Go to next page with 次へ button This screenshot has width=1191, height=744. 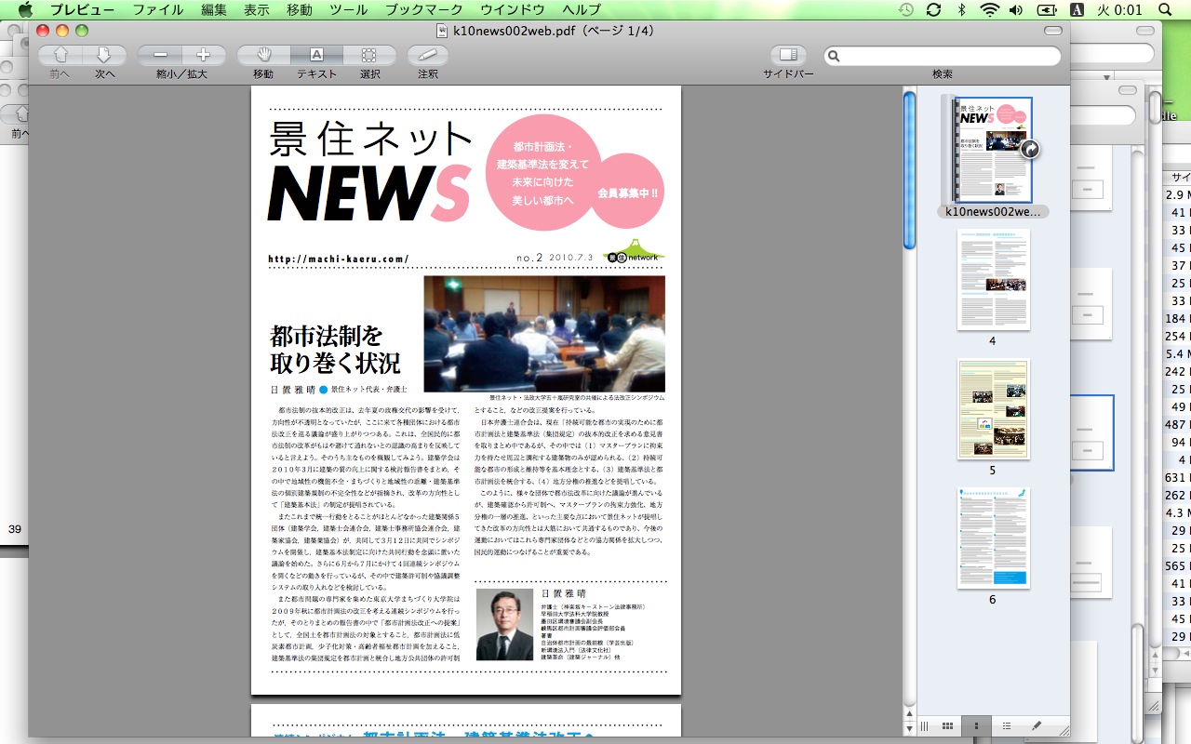104,55
